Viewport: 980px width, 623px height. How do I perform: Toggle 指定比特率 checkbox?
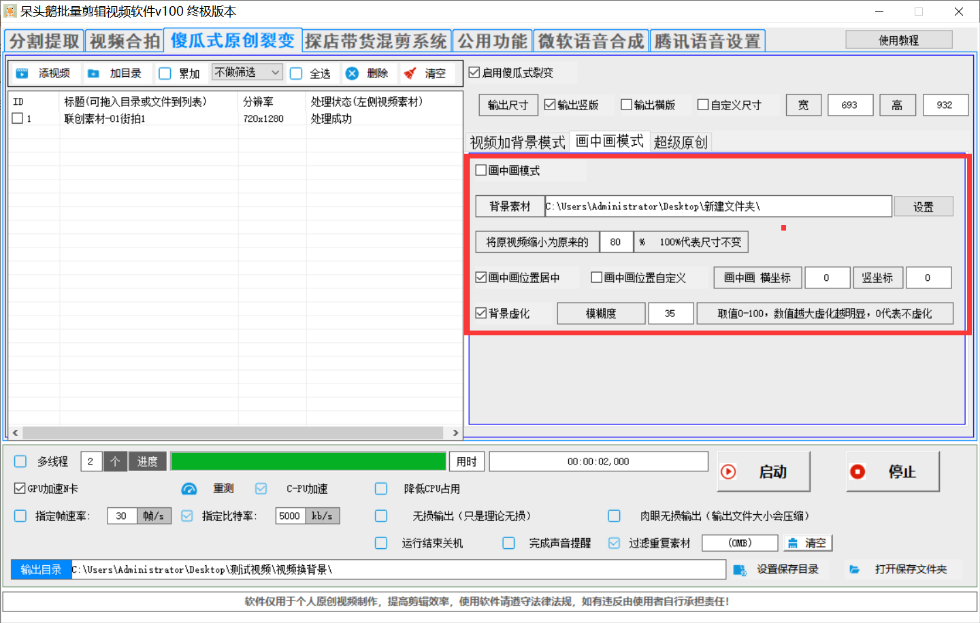coord(187,516)
